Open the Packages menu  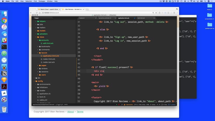click(x=42, y=1)
